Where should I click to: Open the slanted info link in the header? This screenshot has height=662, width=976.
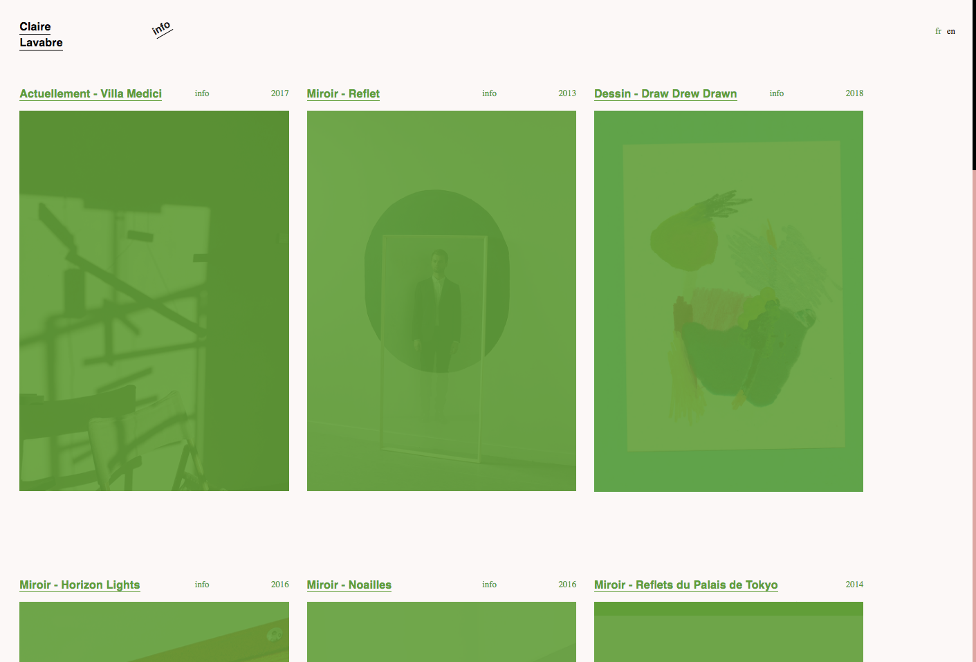[162, 29]
